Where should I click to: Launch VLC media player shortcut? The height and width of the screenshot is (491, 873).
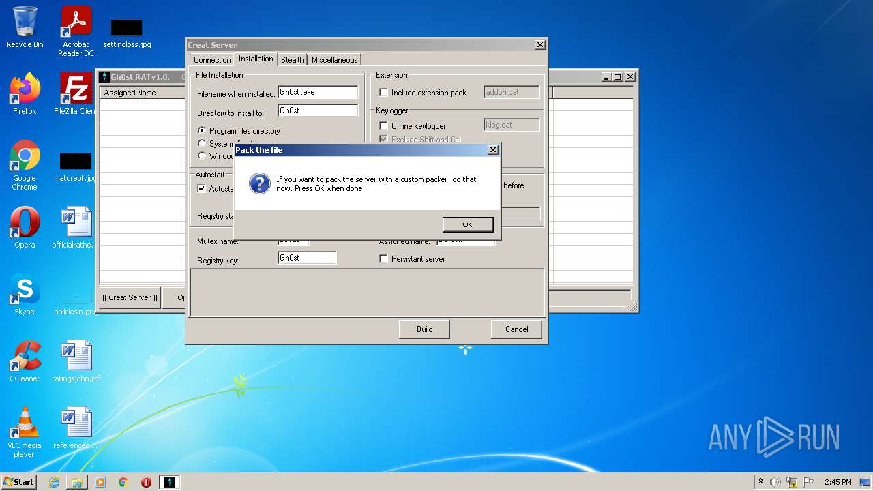pyautogui.click(x=25, y=432)
